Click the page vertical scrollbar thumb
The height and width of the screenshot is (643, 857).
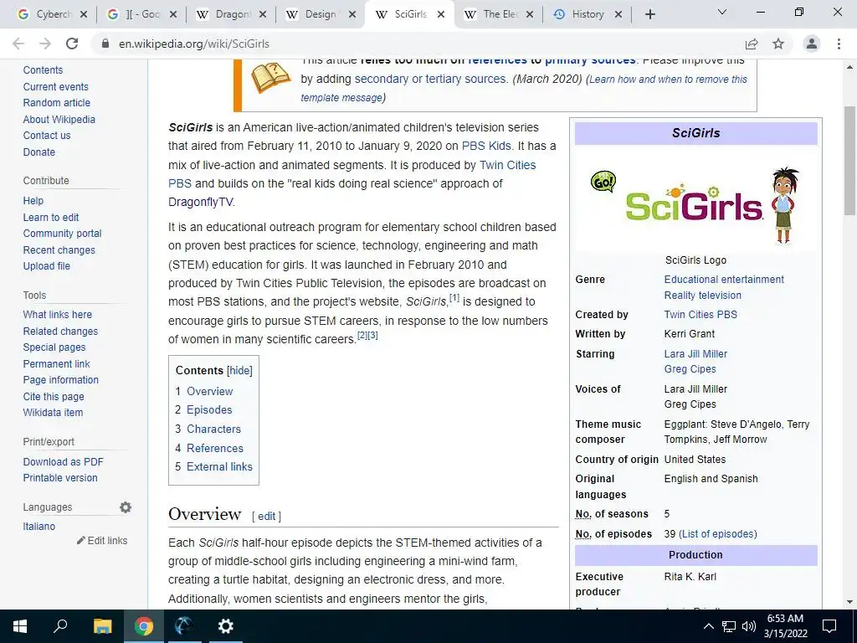pyautogui.click(x=849, y=160)
